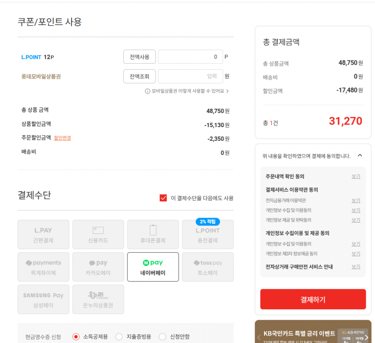Collapse the payment agreement section chevron

click(x=360, y=155)
